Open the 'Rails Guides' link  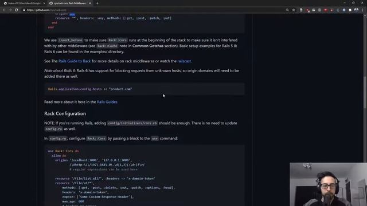(x=107, y=102)
